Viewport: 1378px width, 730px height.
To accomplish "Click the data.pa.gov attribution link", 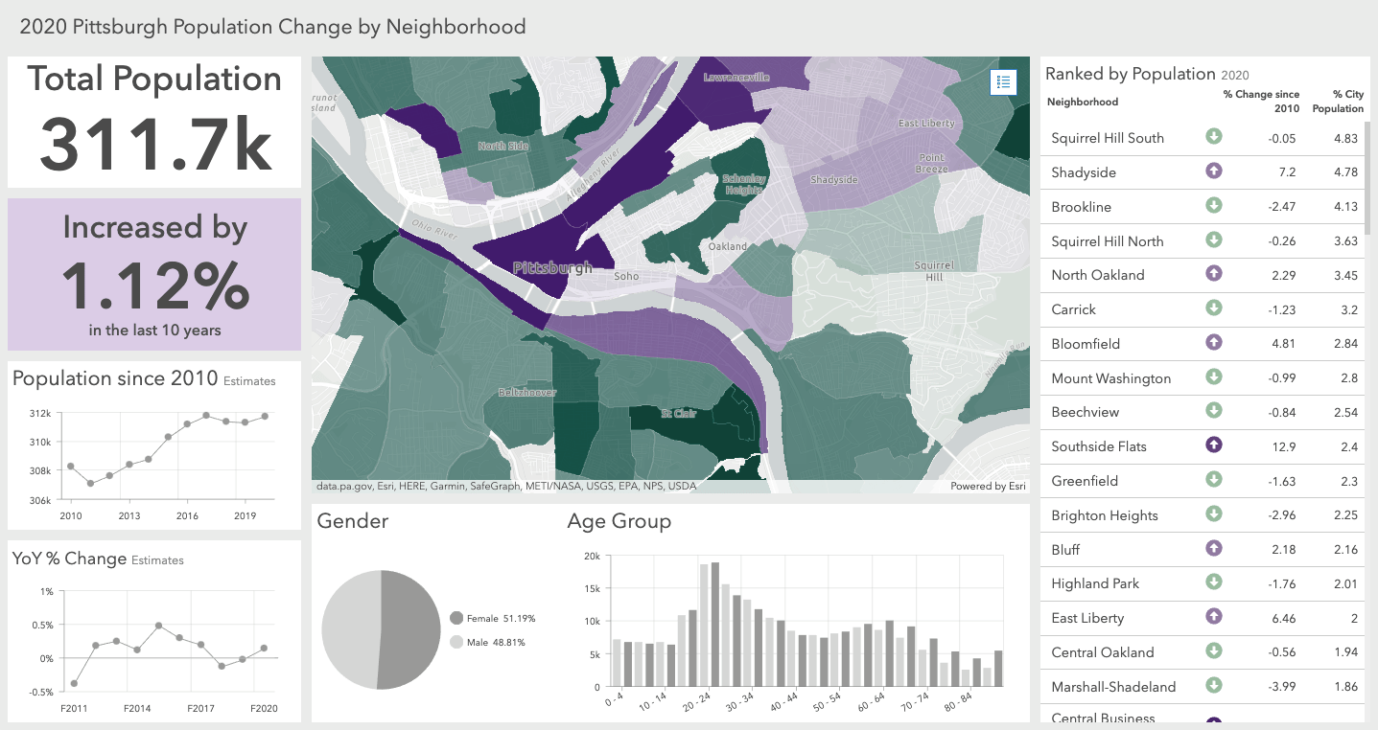I will 345,486.
